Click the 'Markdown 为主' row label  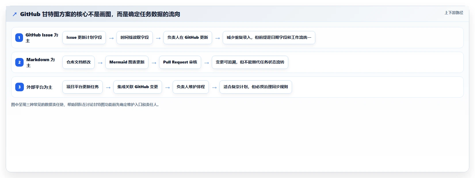pos(41,62)
